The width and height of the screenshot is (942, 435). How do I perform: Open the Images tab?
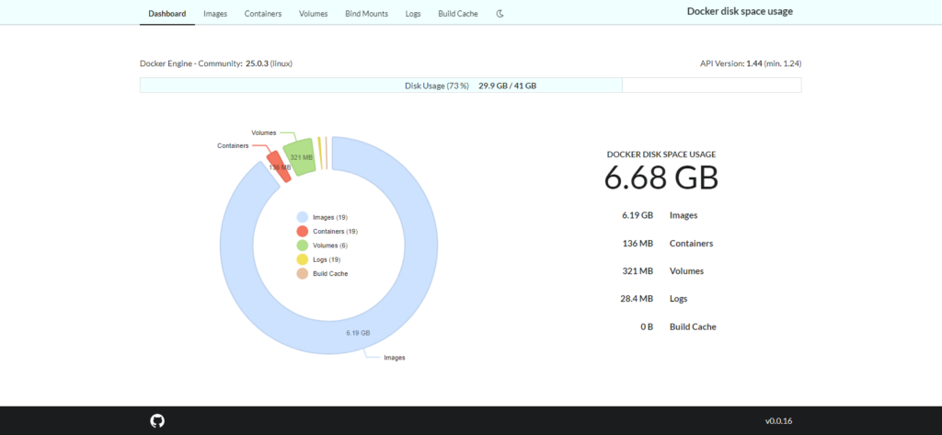tap(215, 13)
